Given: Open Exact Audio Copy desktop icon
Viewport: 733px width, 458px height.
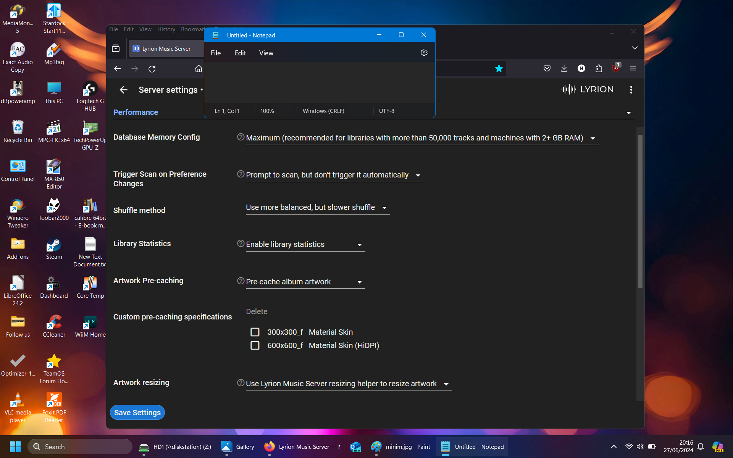Looking at the screenshot, I should pyautogui.click(x=18, y=58).
